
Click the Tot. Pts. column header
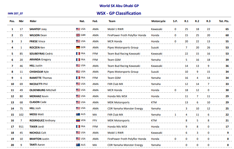click(224, 21)
